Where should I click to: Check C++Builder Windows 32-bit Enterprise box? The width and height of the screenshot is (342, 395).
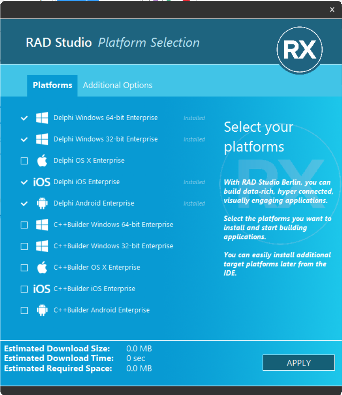pyautogui.click(x=24, y=246)
